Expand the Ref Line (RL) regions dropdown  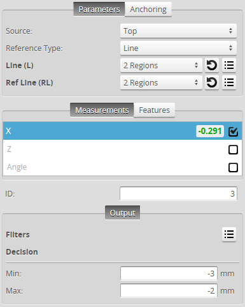click(x=161, y=82)
